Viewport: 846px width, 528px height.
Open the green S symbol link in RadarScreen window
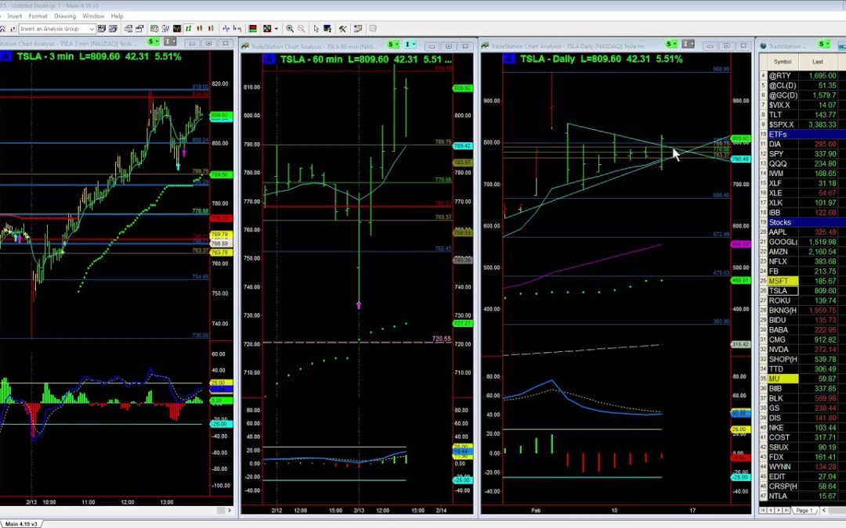coord(824,44)
